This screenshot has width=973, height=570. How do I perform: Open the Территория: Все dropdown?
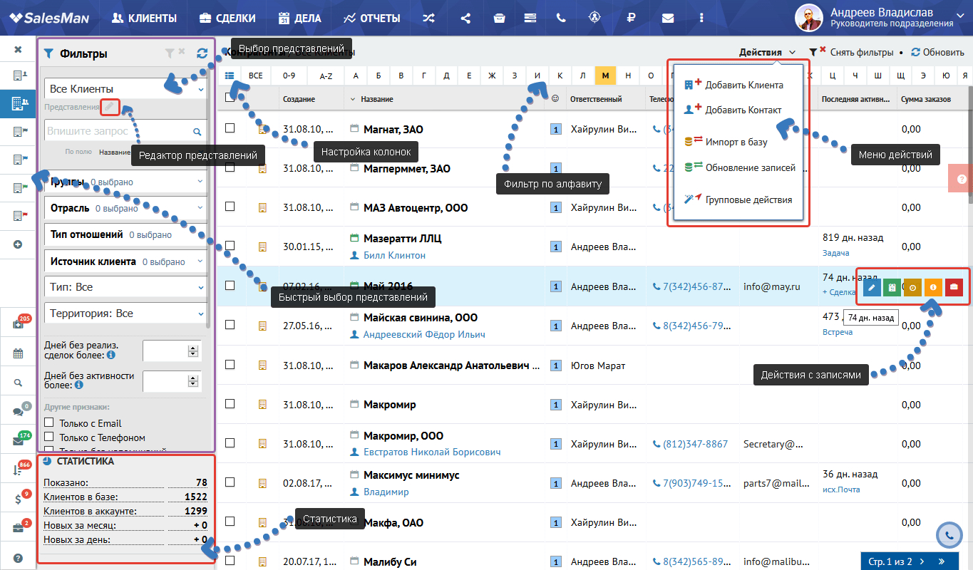[125, 313]
